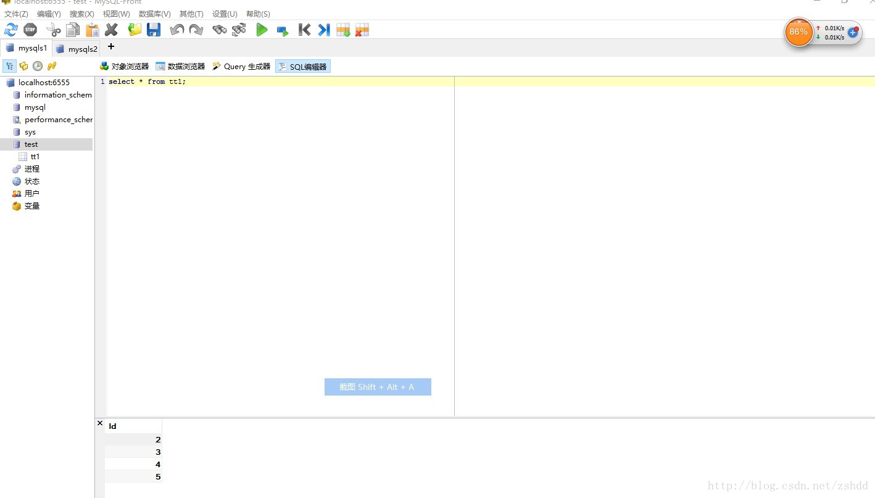This screenshot has height=498, width=875.
Task: Click the 86% orange memory widget
Action: click(798, 31)
